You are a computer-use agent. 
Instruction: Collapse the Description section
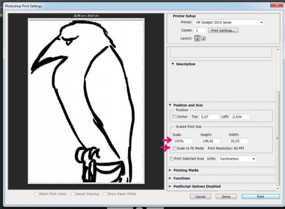(x=173, y=64)
